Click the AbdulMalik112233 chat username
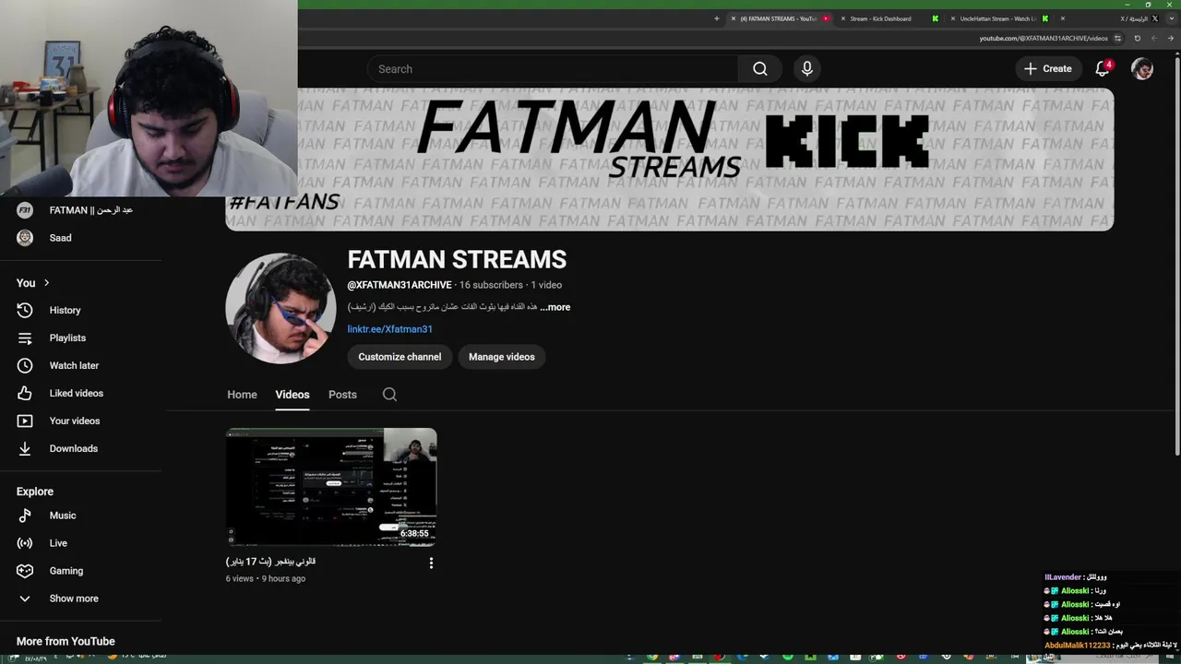 click(1077, 646)
